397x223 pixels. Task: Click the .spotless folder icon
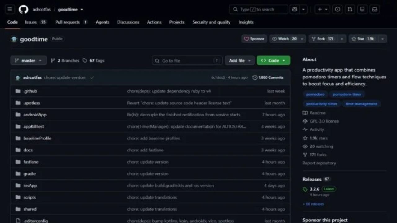[x=18, y=103]
